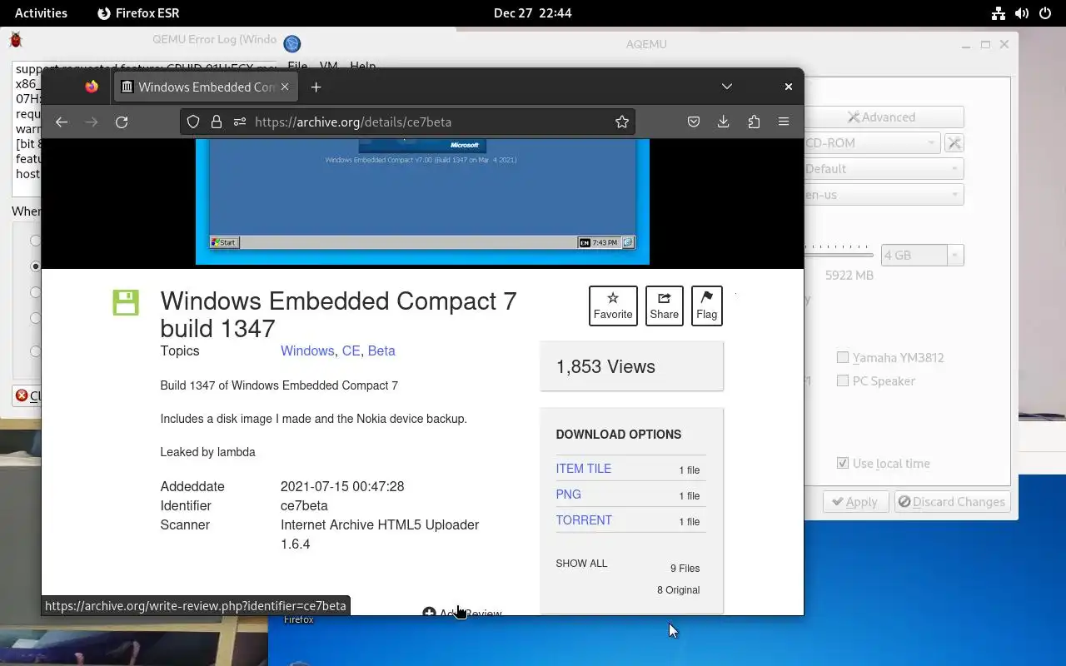1066x666 pixels.
Task: Show connection padlock information
Action: (x=217, y=122)
